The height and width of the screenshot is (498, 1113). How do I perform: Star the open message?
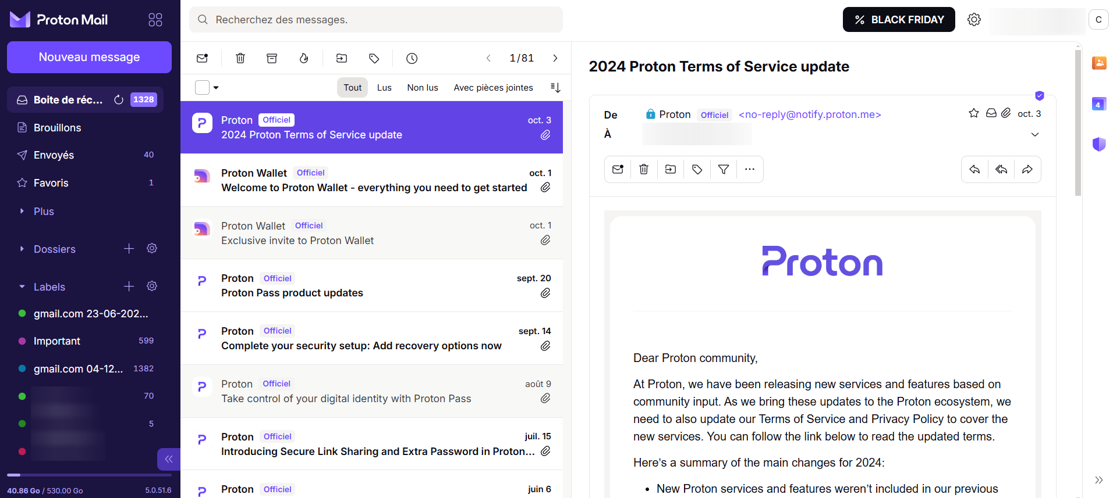tap(974, 113)
